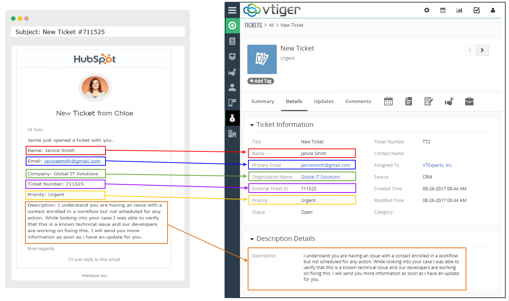The width and height of the screenshot is (509, 301).
Task: Click 'Name: Janice Smith' in the email
Action: (x=51, y=150)
